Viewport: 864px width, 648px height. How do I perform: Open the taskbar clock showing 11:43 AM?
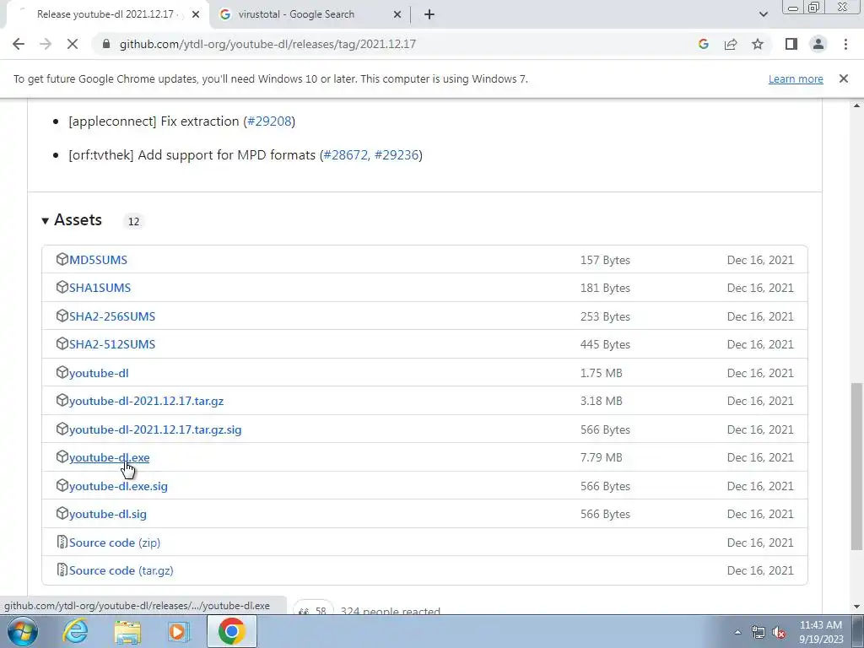[821, 632]
